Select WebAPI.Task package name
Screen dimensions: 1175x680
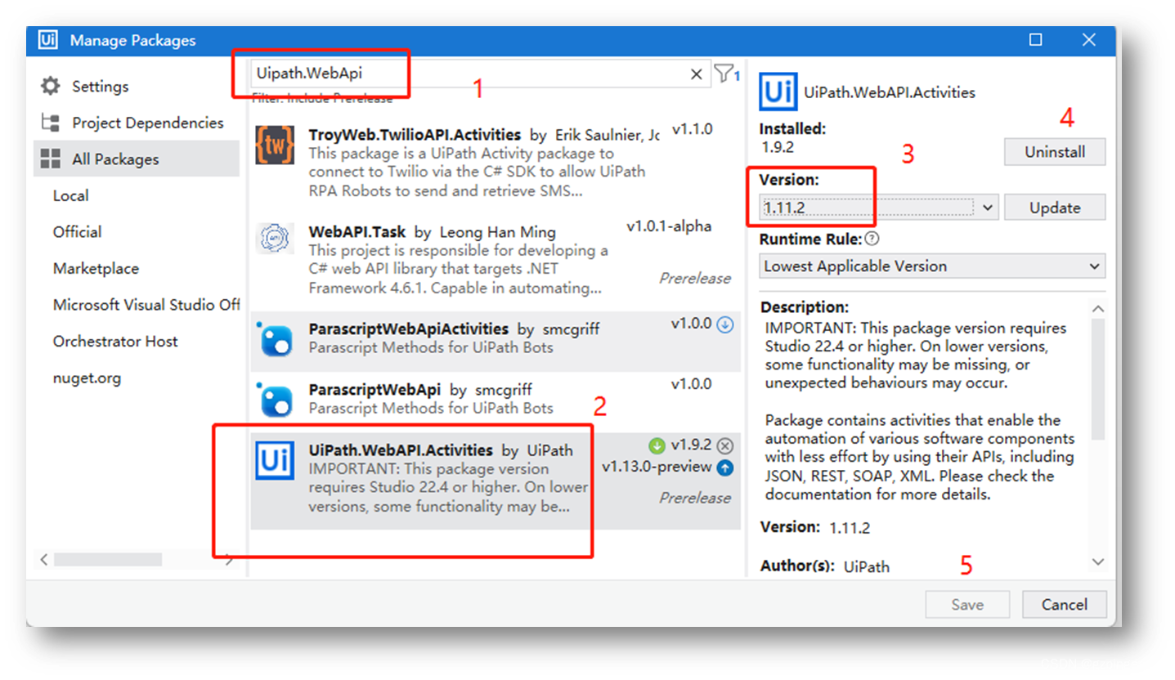coord(357,232)
